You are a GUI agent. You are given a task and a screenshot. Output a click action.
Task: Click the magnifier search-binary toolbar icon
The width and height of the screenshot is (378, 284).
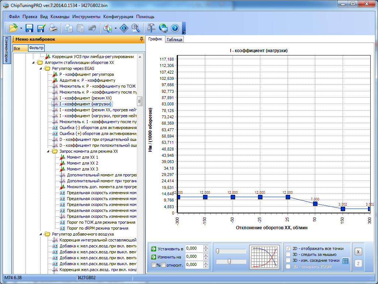tap(136, 28)
